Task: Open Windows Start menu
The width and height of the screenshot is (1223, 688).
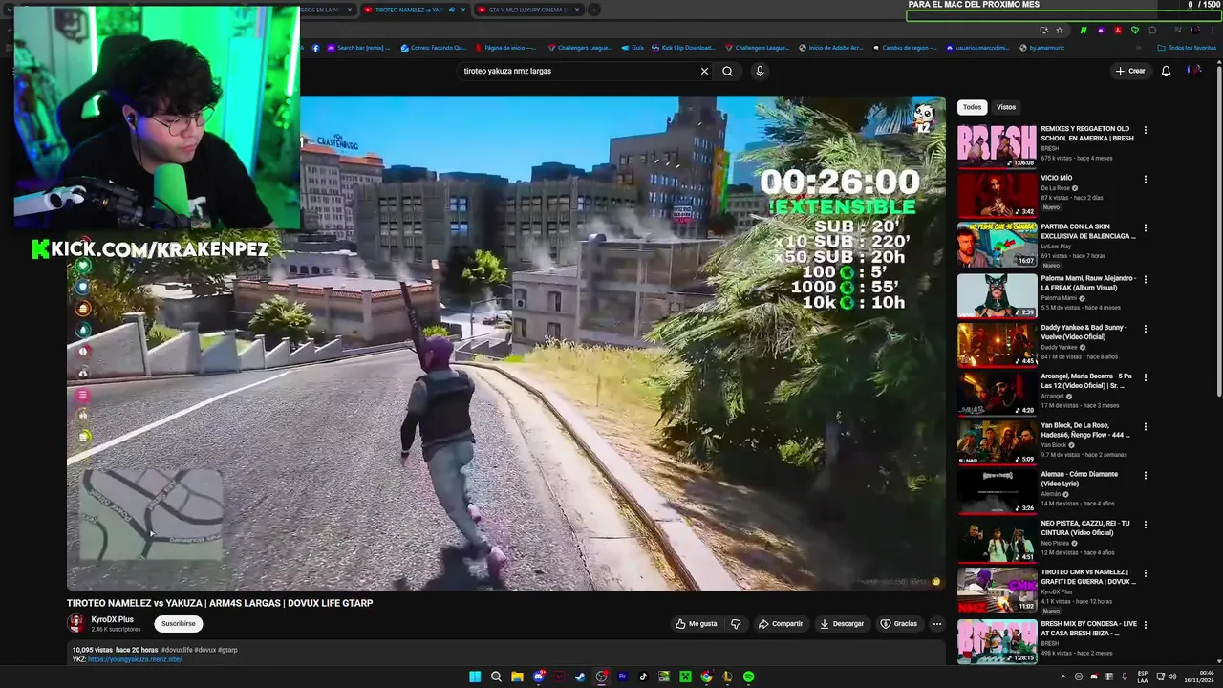Action: [x=475, y=677]
